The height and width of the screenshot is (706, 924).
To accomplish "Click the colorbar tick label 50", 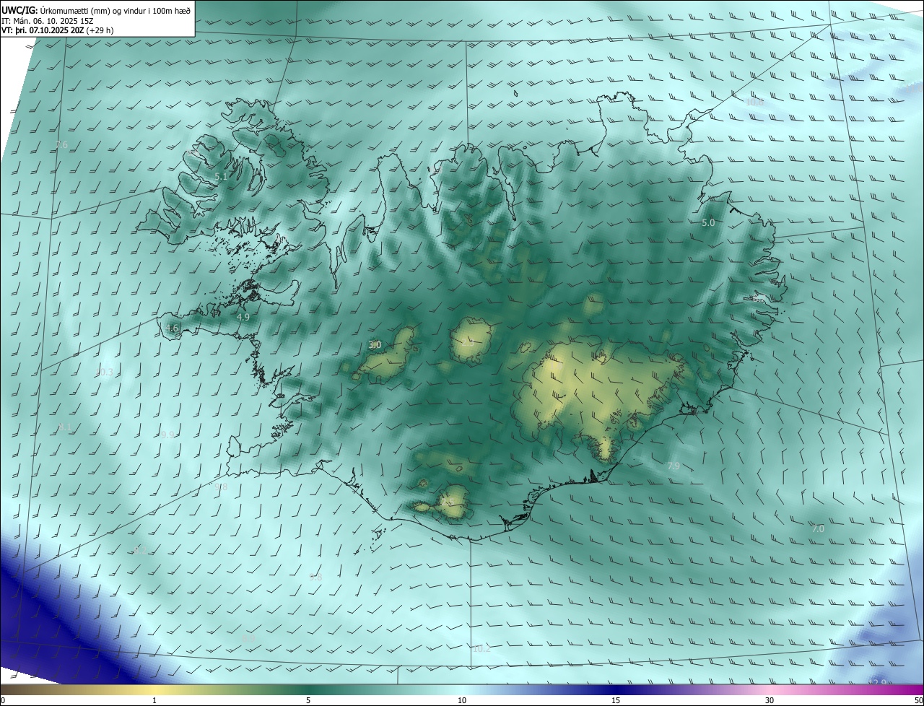I will click(x=918, y=700).
